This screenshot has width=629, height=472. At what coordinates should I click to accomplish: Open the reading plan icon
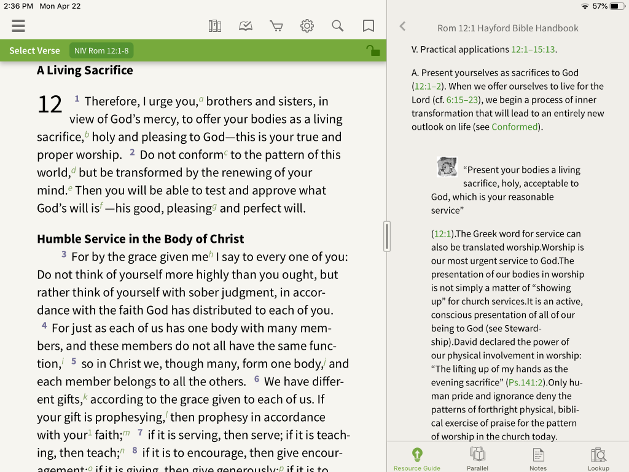click(246, 26)
